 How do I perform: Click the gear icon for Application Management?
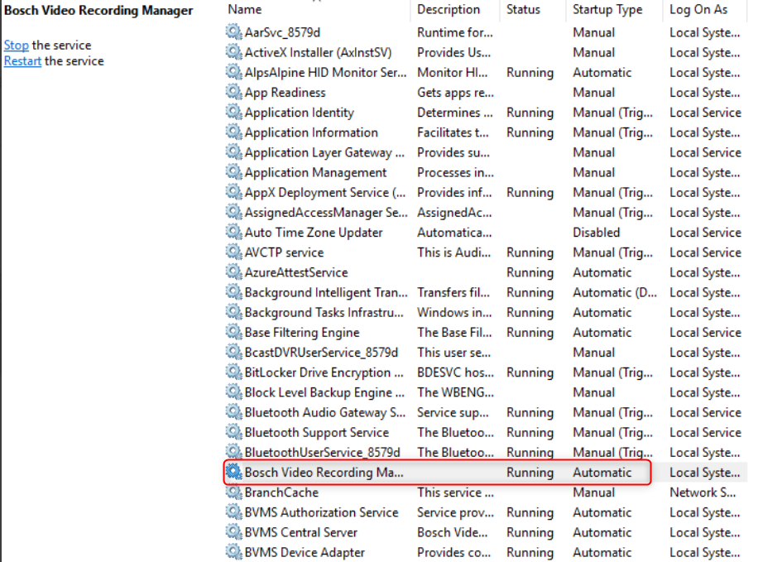pyautogui.click(x=234, y=171)
